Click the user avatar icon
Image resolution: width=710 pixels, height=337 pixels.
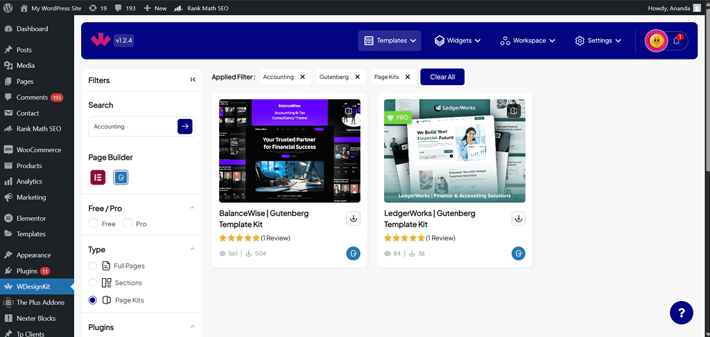(x=656, y=41)
